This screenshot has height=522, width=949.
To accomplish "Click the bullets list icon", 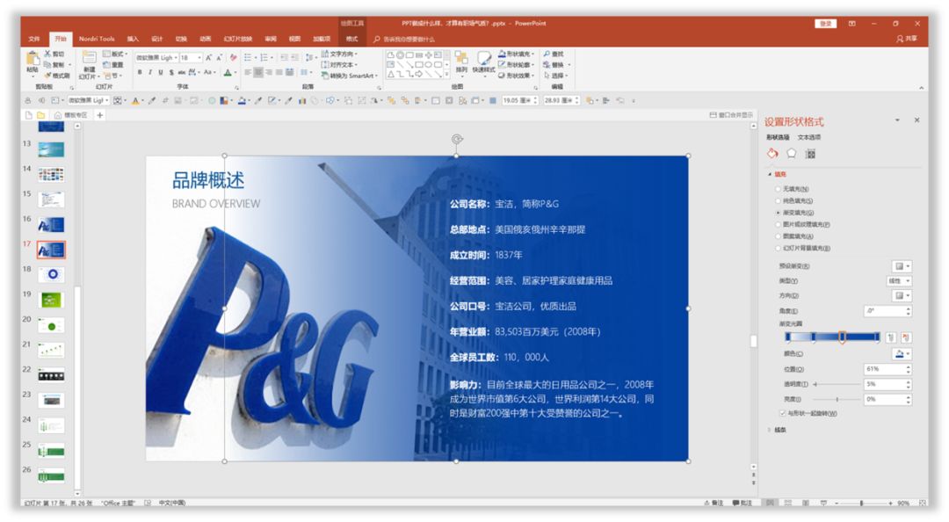I will (248, 57).
